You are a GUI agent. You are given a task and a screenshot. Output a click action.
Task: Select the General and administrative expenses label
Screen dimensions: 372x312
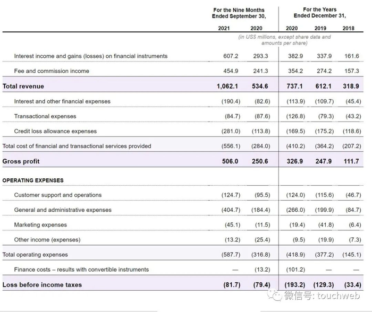63,210
